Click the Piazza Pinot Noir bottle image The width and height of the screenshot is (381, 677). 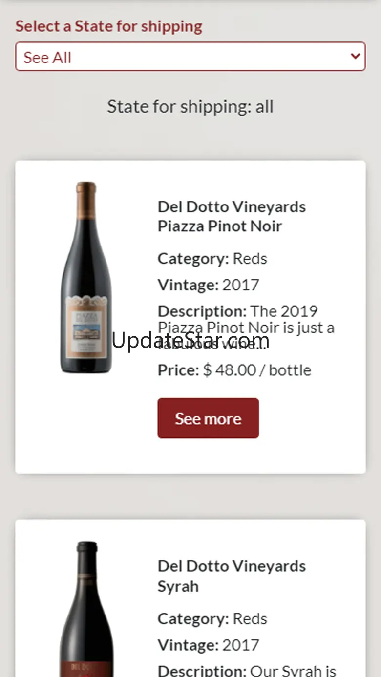(86, 277)
